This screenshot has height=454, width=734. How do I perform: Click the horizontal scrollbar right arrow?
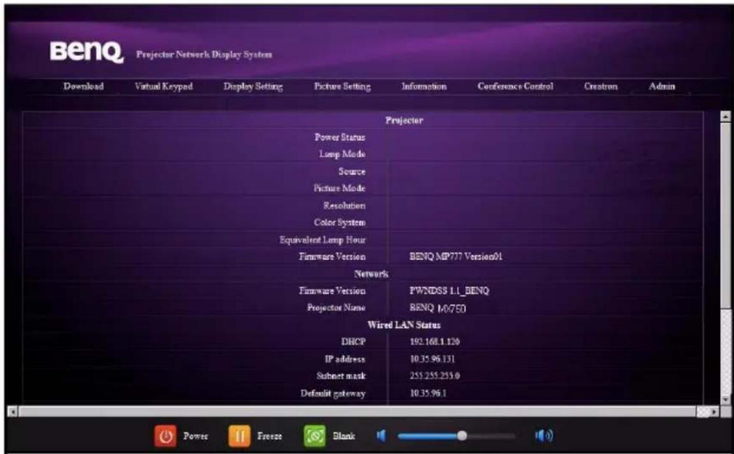point(714,412)
